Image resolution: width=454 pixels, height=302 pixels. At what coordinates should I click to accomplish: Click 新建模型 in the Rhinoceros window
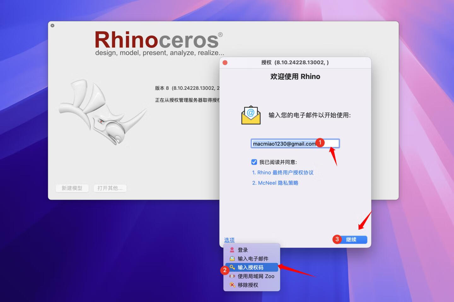tap(72, 188)
